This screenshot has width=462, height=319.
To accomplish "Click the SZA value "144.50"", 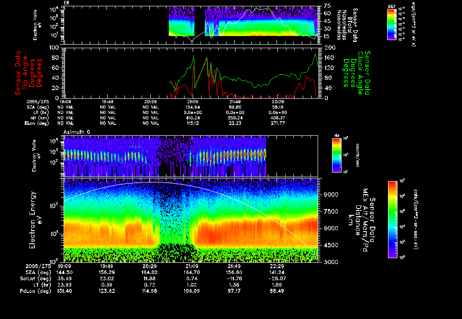I will point(64,273).
